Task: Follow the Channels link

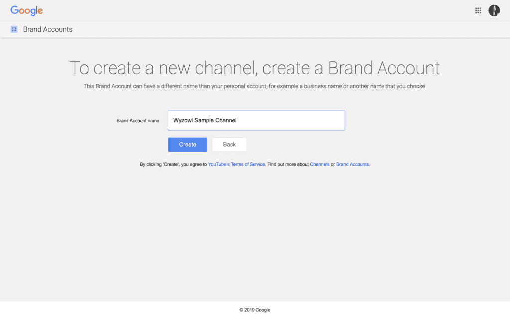Action: click(319, 164)
